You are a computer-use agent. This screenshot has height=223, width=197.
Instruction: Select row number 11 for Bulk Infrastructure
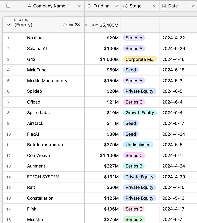point(9,145)
